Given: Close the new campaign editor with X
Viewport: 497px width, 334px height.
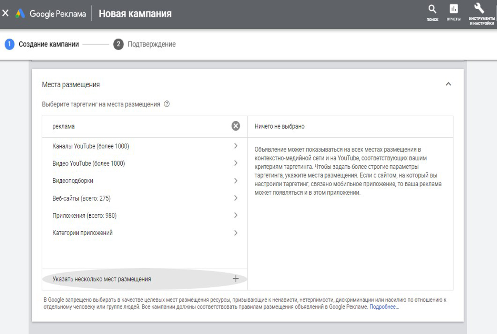Looking at the screenshot, I should (6, 13).
